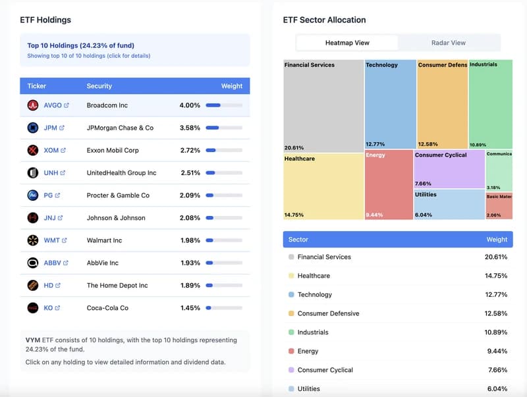Click the 20.61% Financial Services weight value
Image resolution: width=527 pixels, height=397 pixels.
496,257
